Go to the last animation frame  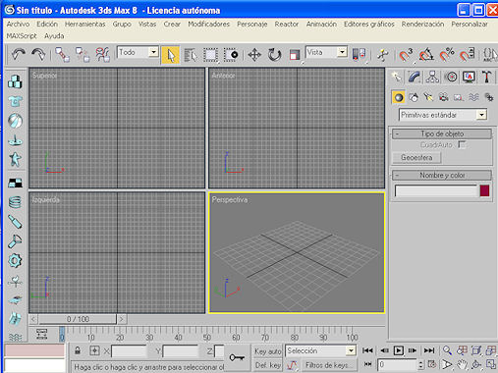(x=429, y=350)
